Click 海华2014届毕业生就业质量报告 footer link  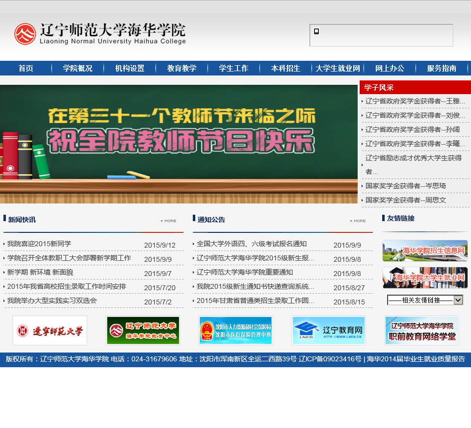point(416,359)
